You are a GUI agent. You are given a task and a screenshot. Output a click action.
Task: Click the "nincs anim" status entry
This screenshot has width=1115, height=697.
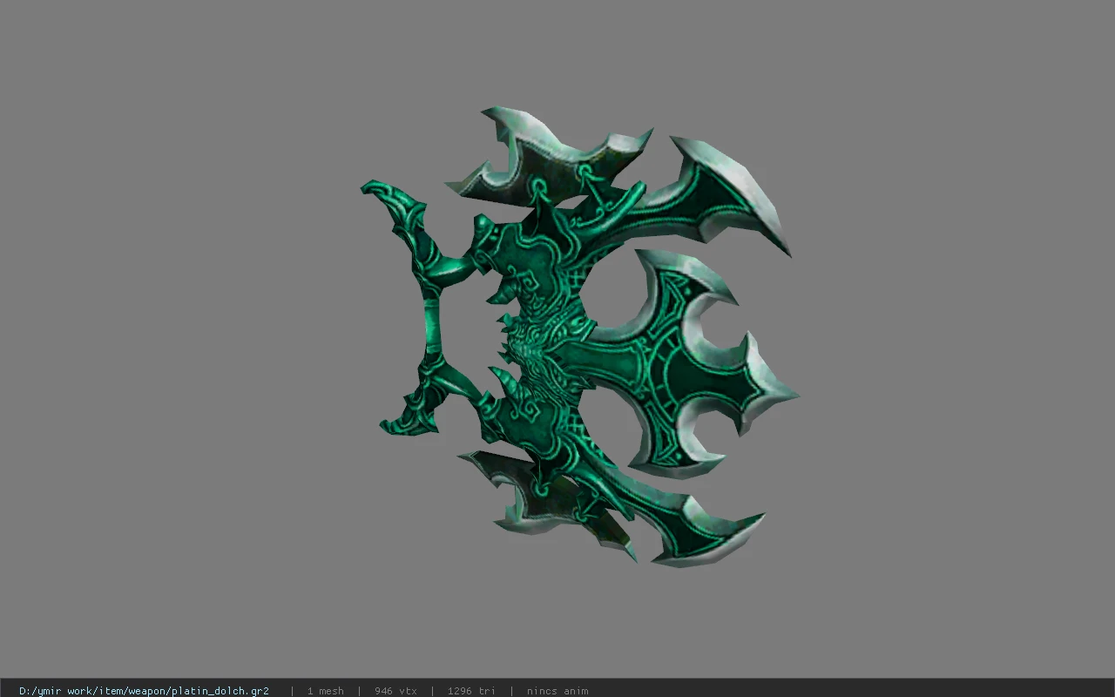[x=557, y=691]
